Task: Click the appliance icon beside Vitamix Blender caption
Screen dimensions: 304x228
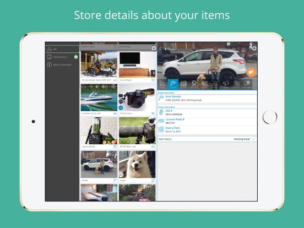Action: (x=115, y=146)
